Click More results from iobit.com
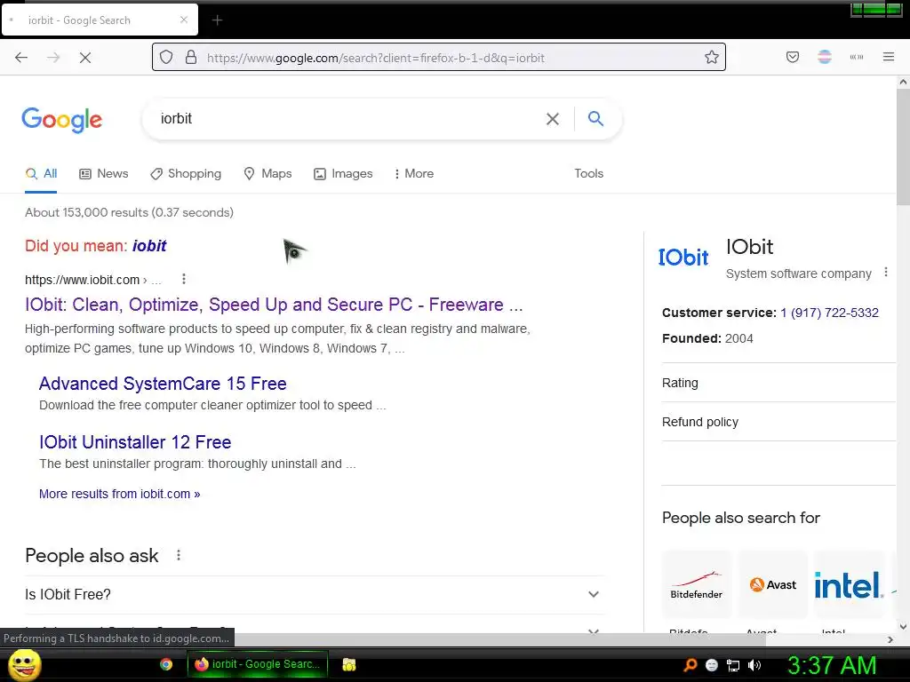 [x=120, y=494]
